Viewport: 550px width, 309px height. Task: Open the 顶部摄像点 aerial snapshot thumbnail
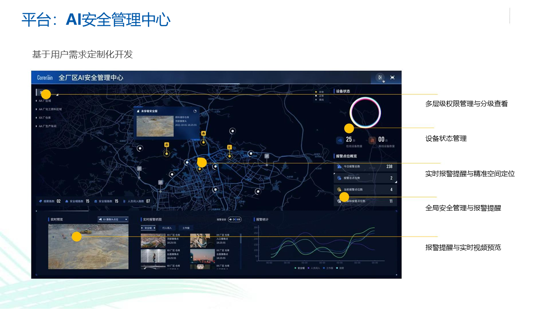click(153, 240)
